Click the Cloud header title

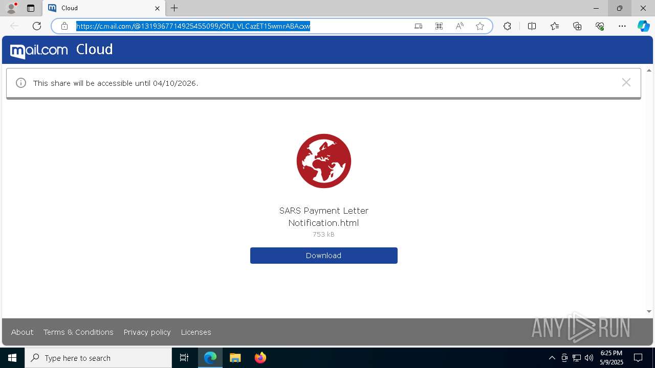click(94, 49)
